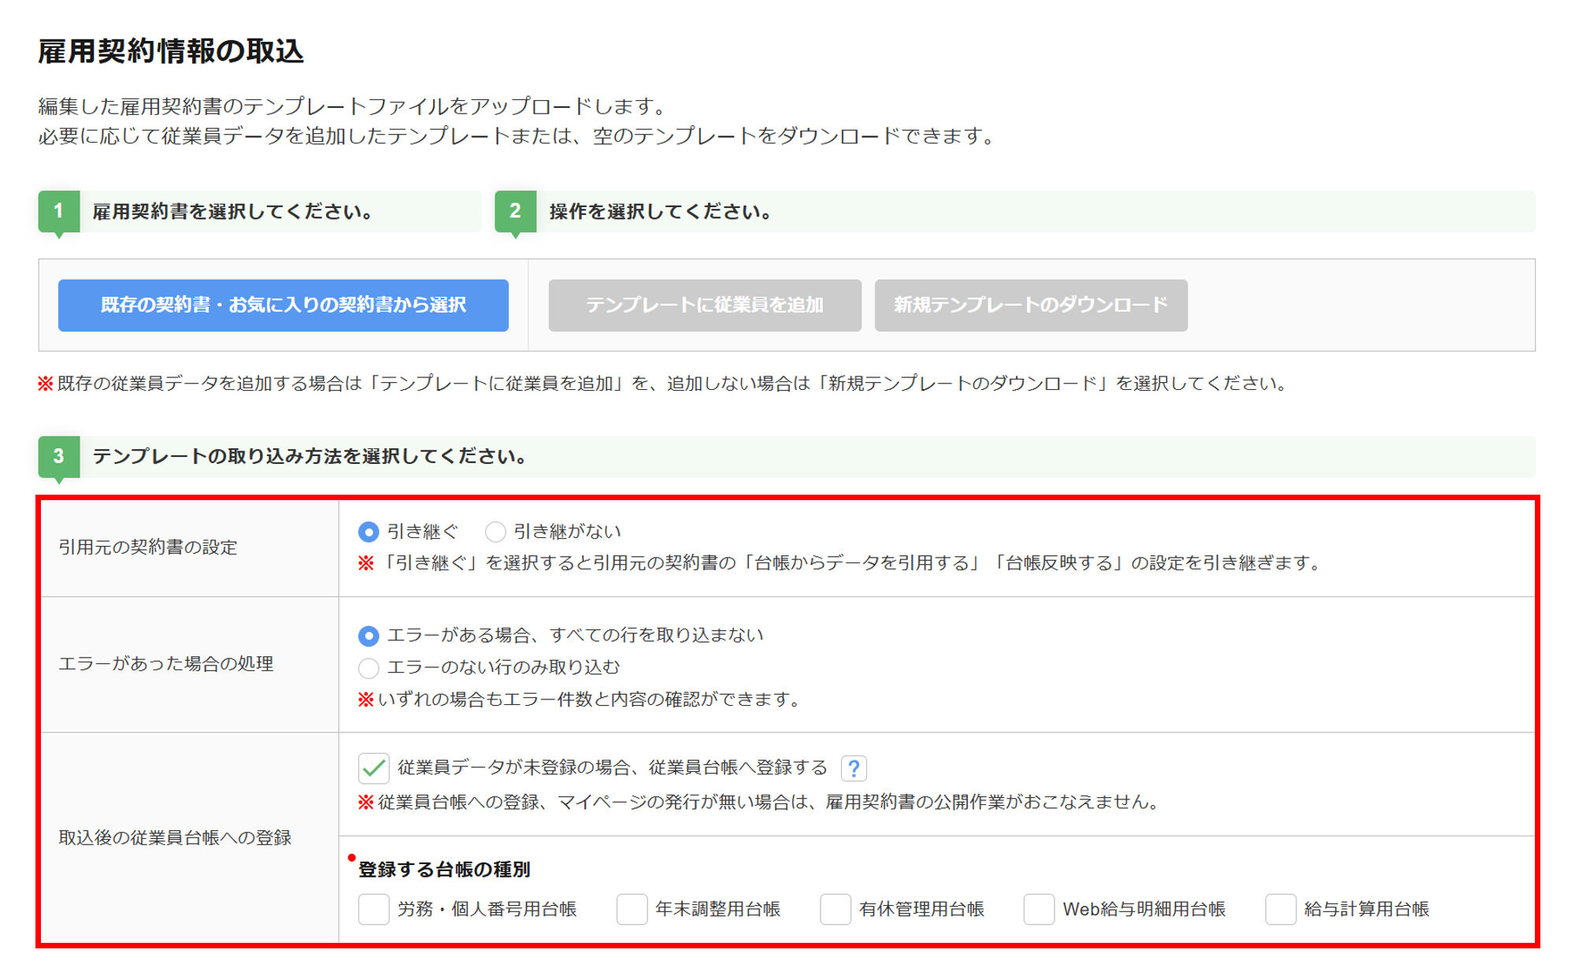
Task: Select the 引き継がない radio option
Action: point(495,532)
